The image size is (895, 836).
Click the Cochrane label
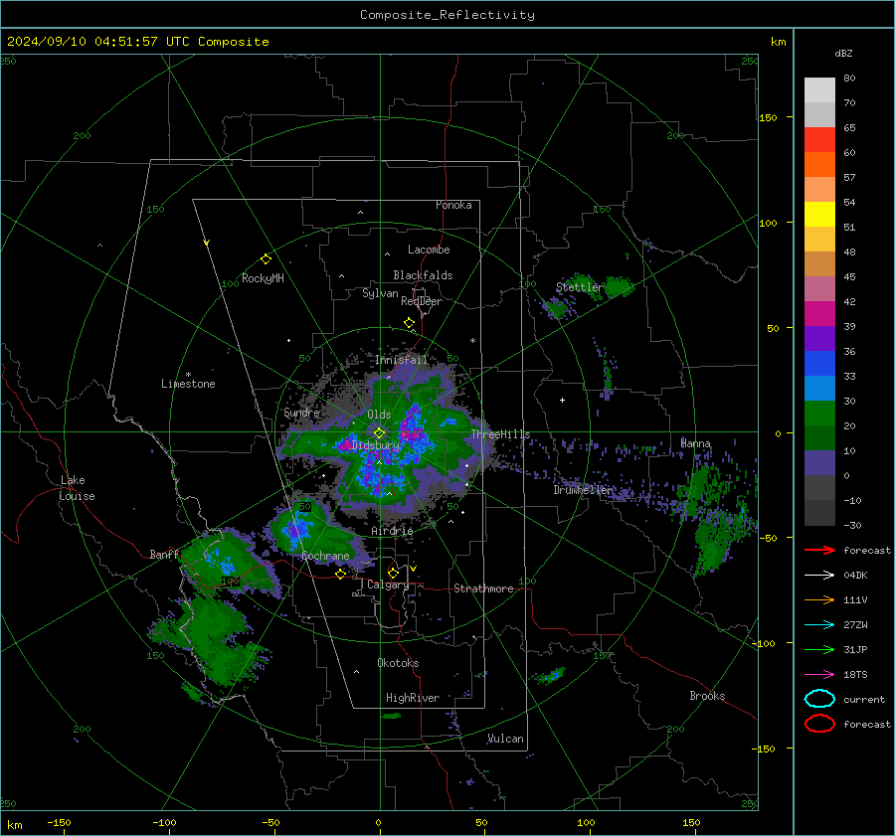coord(325,556)
